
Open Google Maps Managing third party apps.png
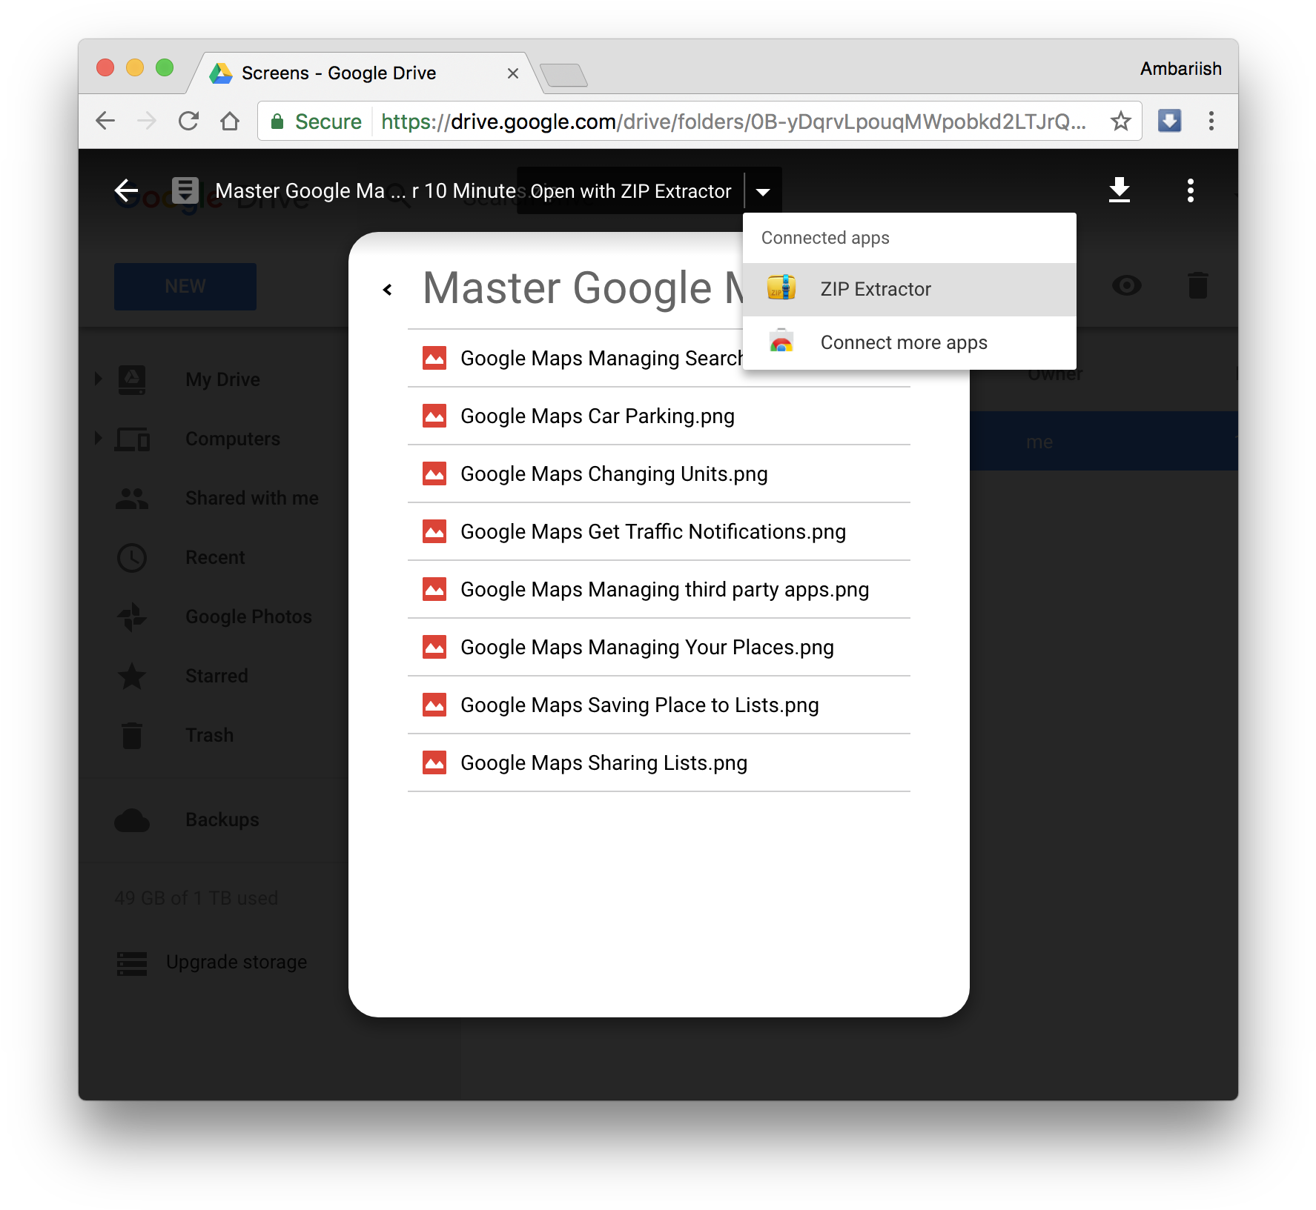(658, 590)
